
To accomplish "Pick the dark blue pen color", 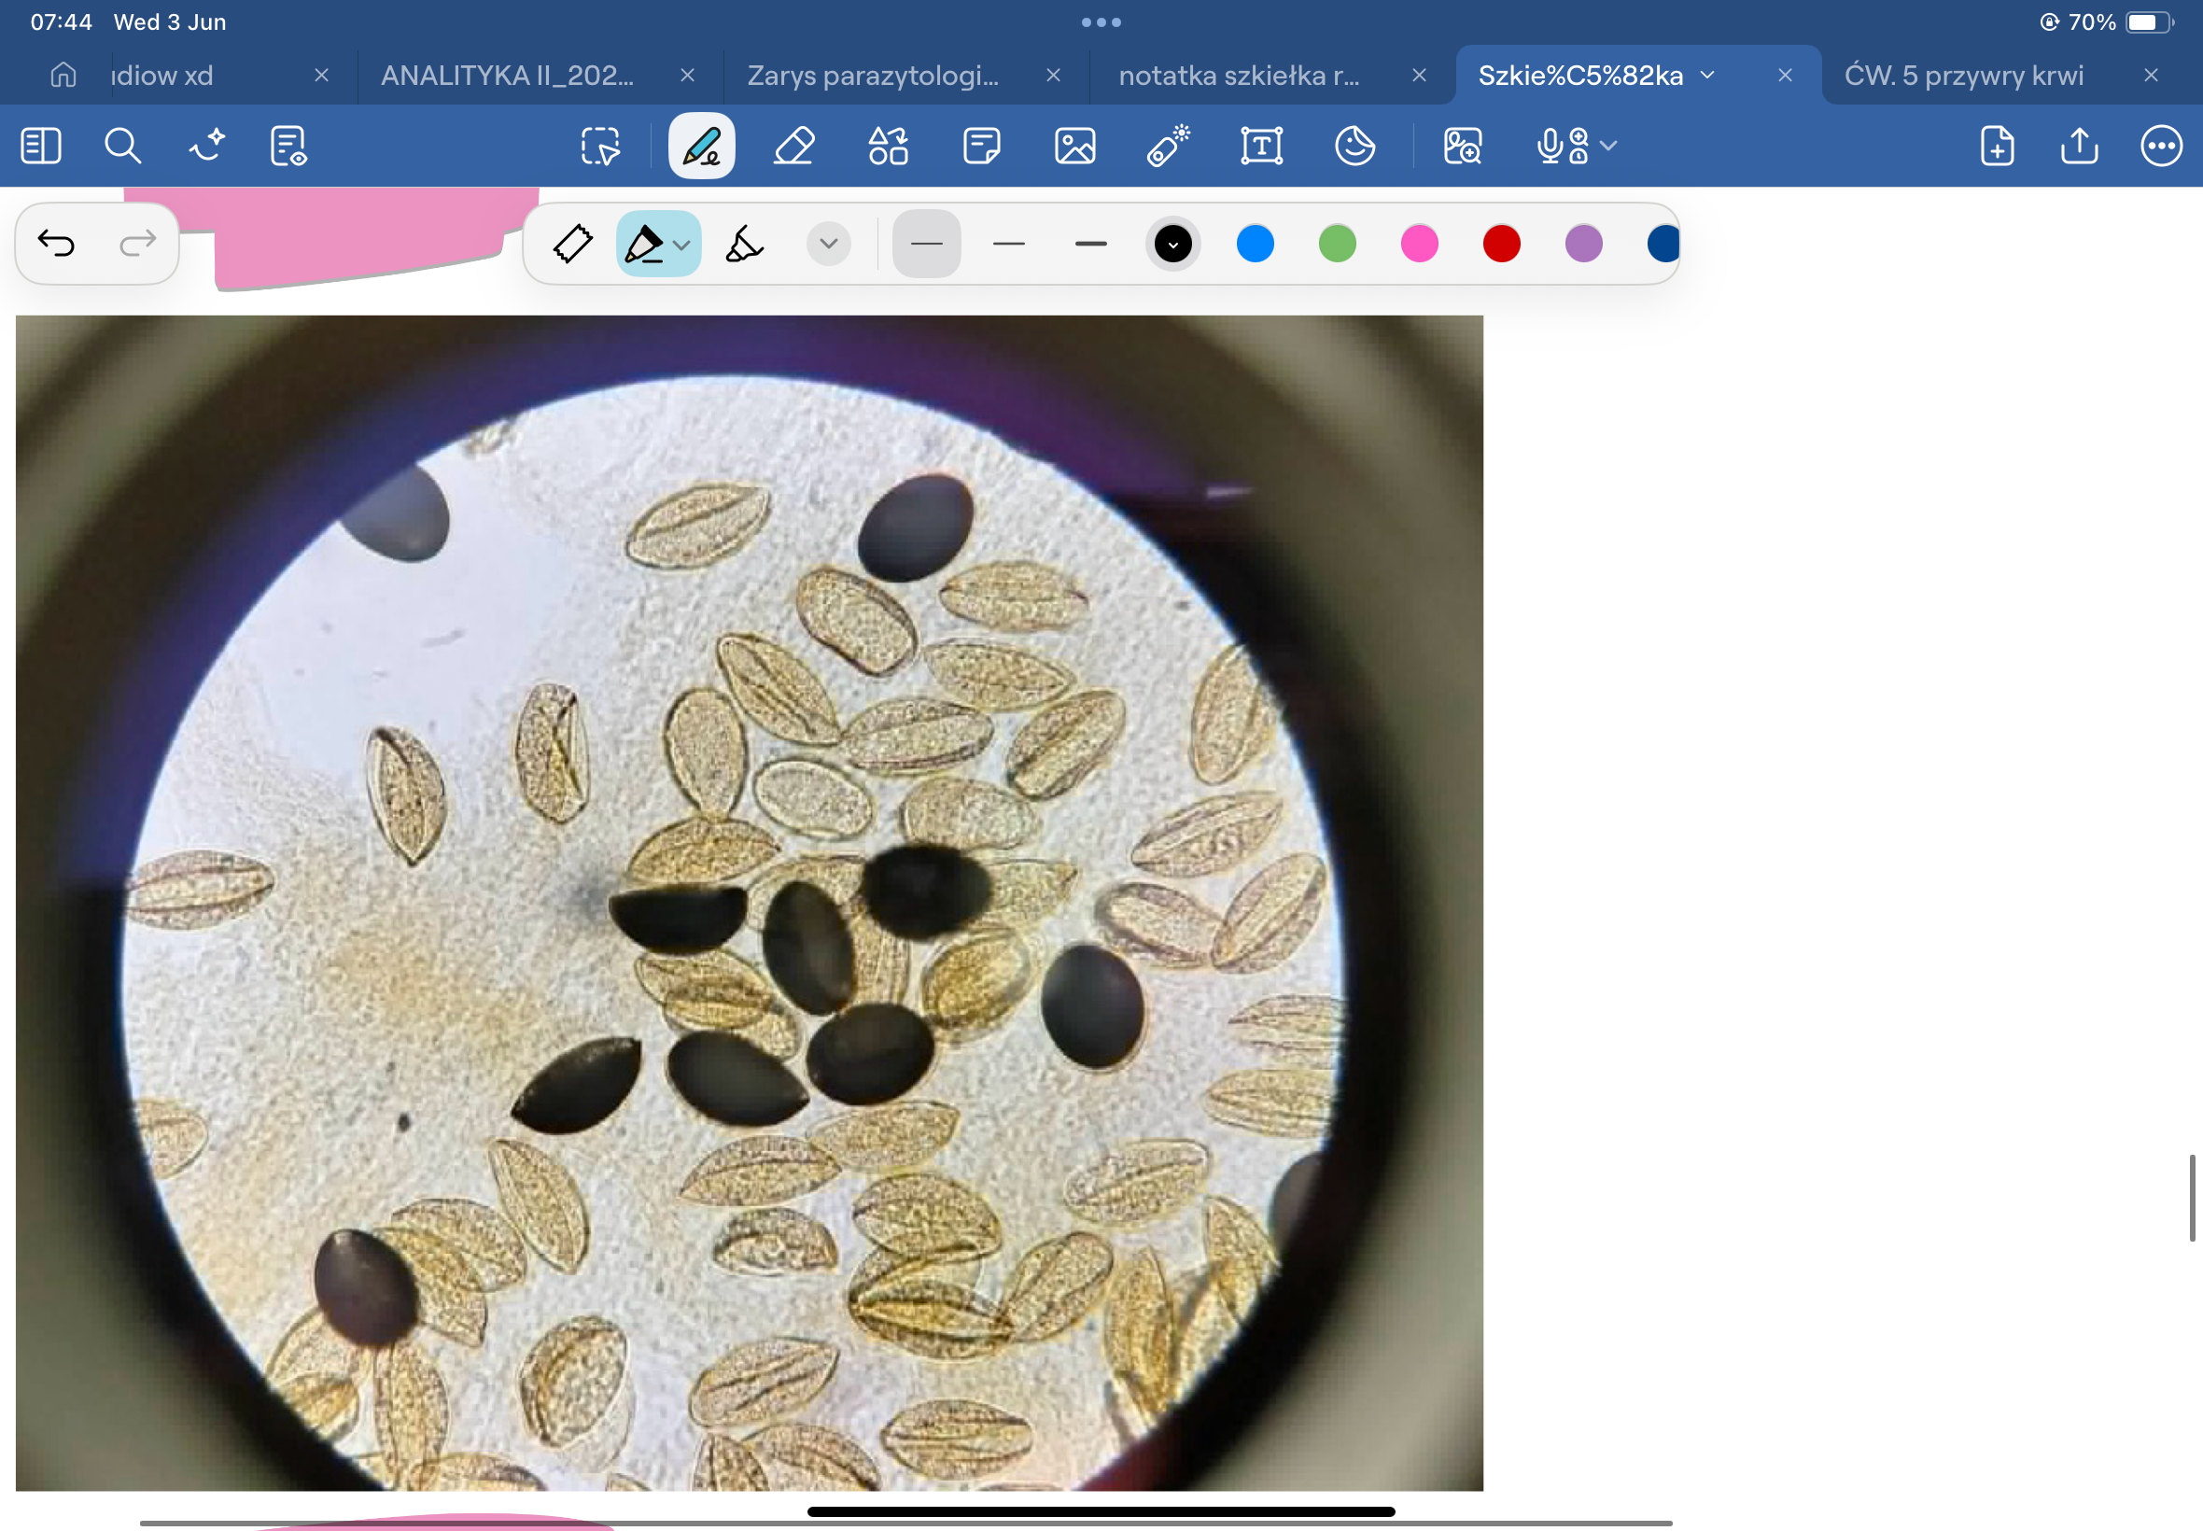I will pos(1663,244).
